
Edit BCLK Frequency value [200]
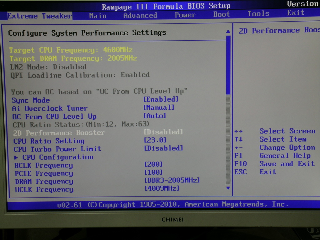[153, 164]
